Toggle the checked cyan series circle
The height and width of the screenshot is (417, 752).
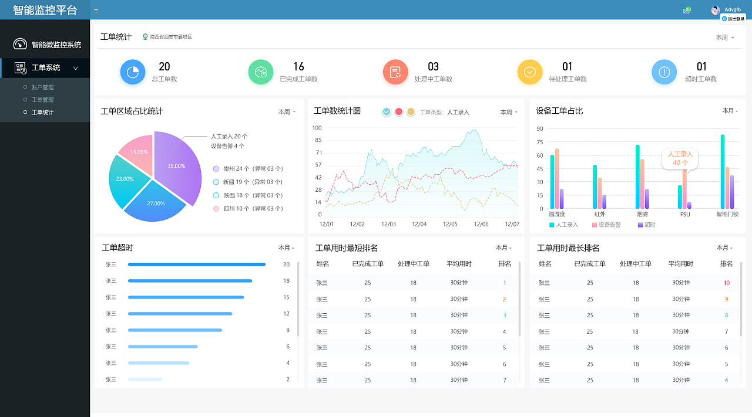point(386,111)
